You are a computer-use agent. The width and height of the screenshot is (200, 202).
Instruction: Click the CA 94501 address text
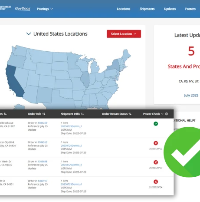7,184
